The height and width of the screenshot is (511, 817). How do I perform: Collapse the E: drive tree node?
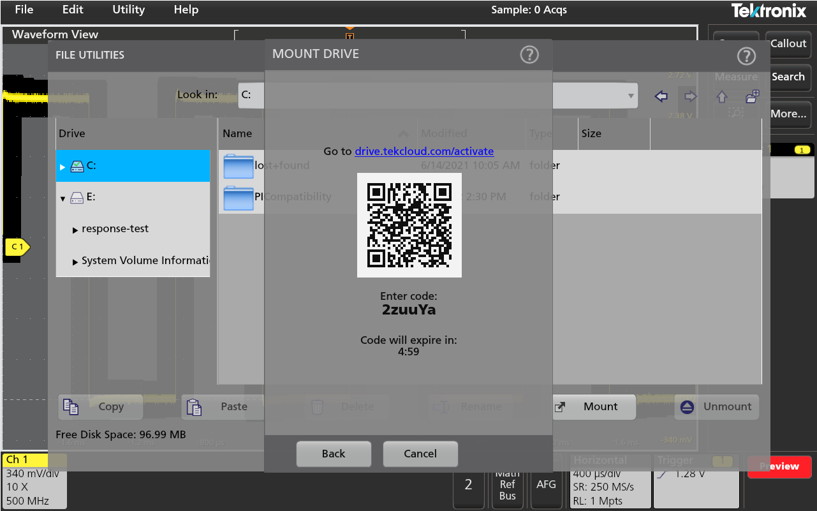(x=63, y=198)
